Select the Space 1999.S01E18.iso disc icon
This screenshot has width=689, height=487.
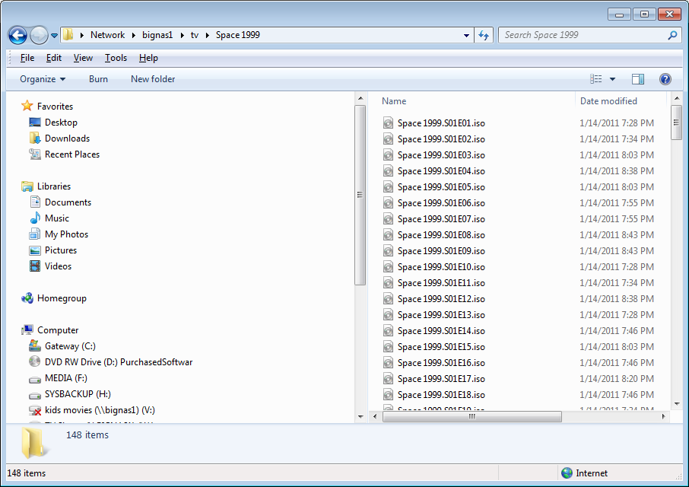tap(388, 395)
